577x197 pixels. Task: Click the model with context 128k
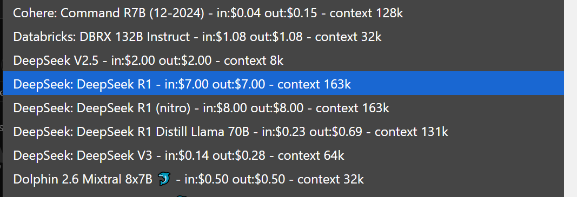[283, 13]
